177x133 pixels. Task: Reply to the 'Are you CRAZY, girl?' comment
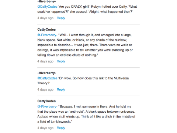(61, 18)
